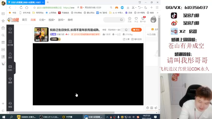Screen dimensions: 212x119
Task: Open the screenshot tool dropdown arrow
Action: pyautogui.click(x=136, y=8)
